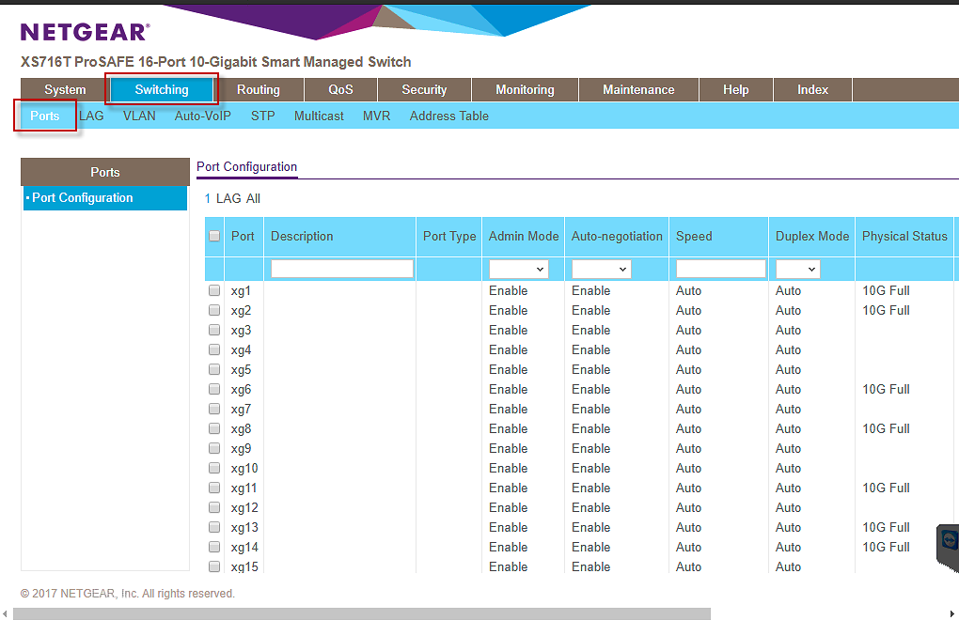Toggle the select-all ports checkbox

click(x=214, y=236)
